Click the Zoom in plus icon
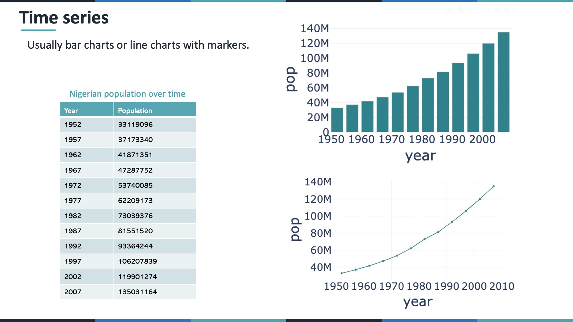 click(498, 10)
